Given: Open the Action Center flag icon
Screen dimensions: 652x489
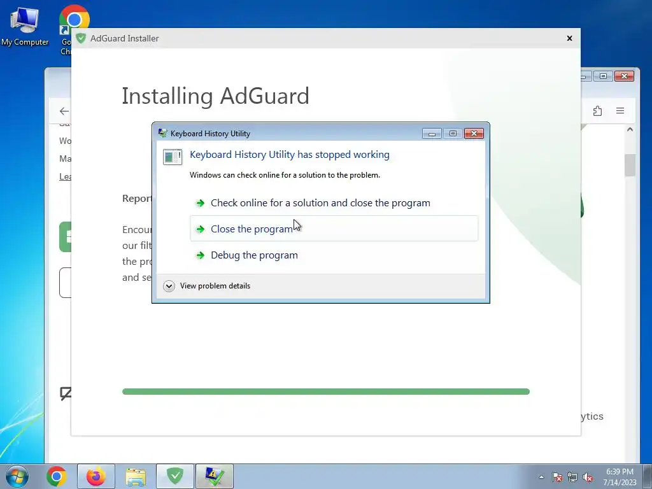Looking at the screenshot, I should click(556, 477).
